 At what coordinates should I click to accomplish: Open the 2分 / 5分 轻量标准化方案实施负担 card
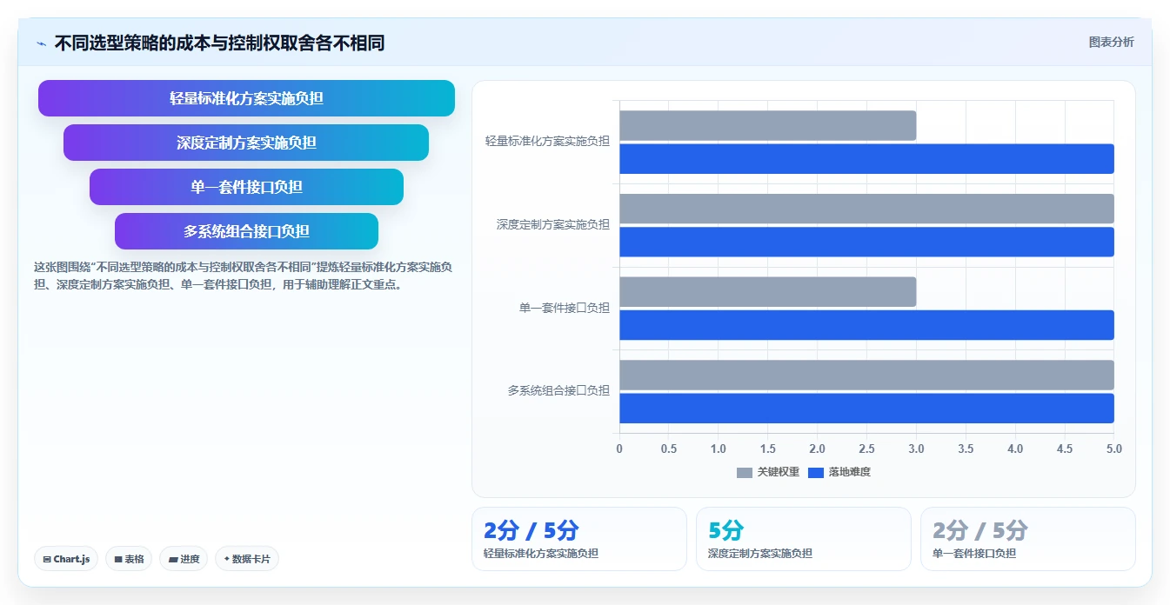pos(578,539)
